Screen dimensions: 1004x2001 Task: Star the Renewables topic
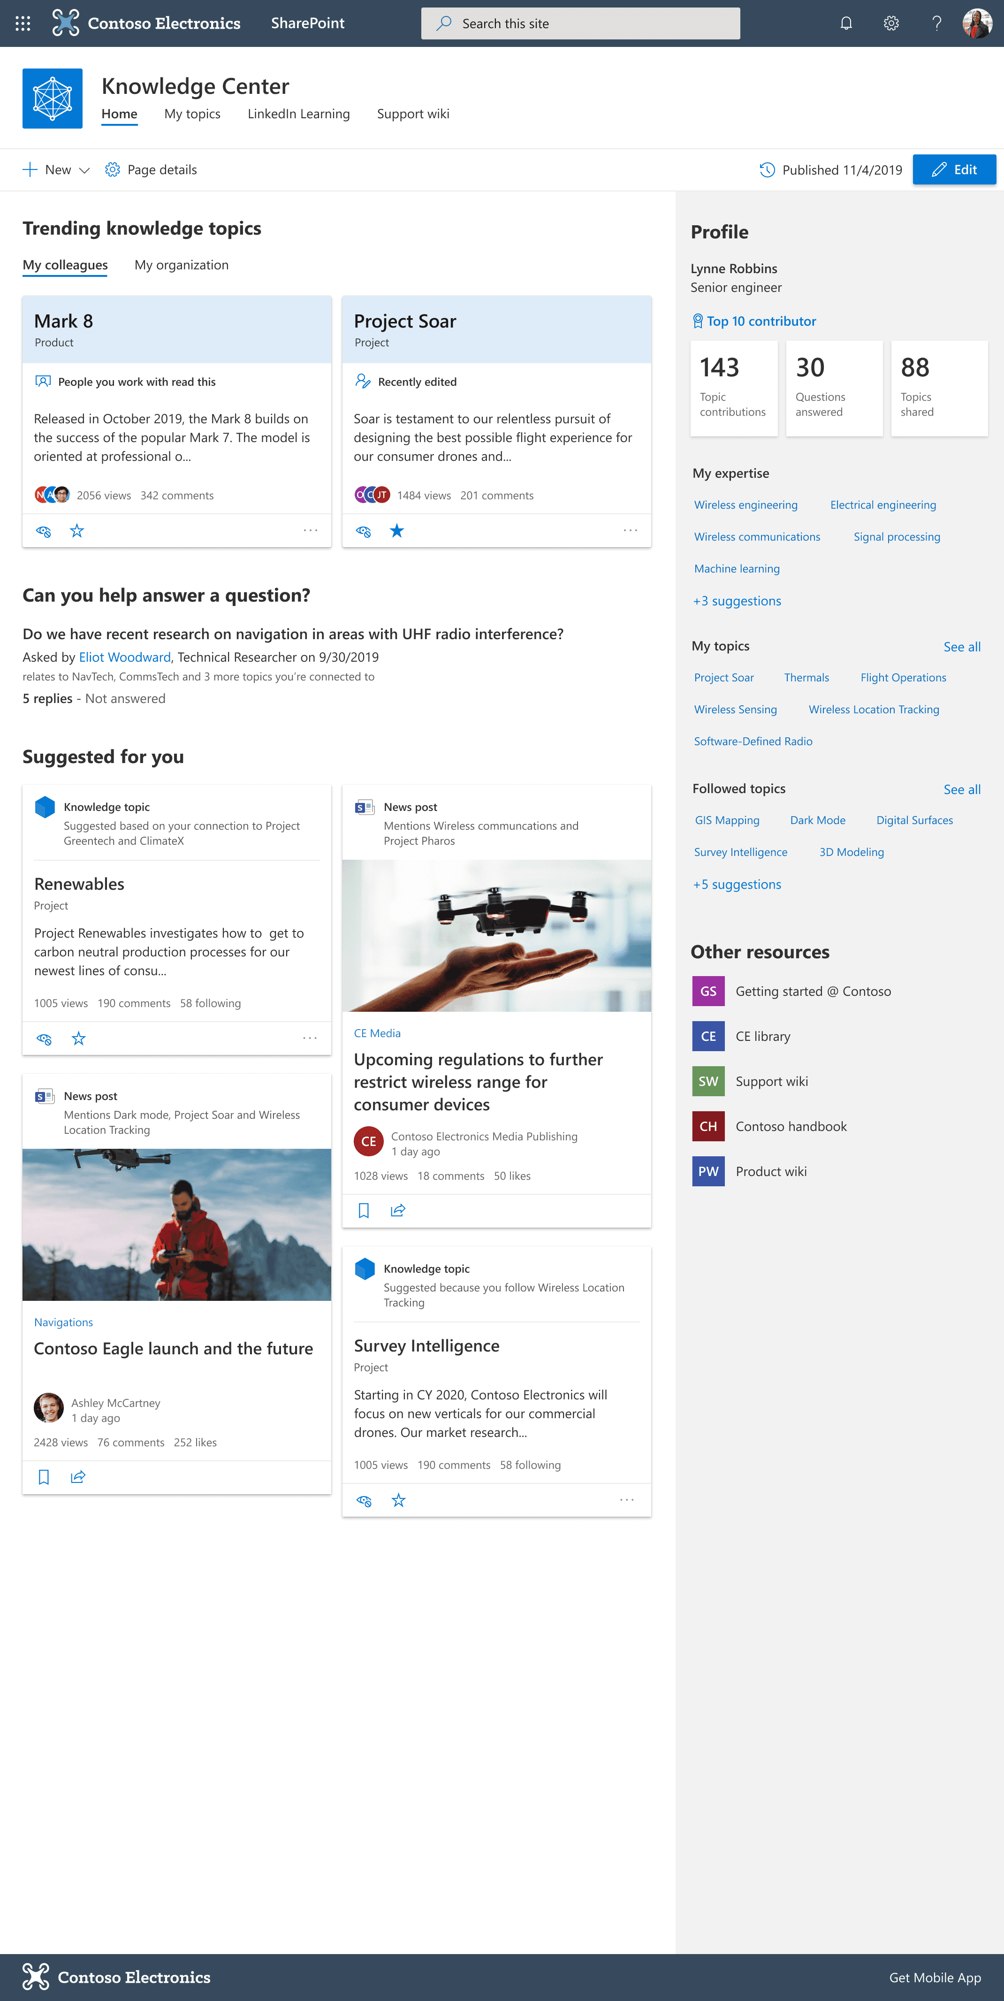point(78,1038)
